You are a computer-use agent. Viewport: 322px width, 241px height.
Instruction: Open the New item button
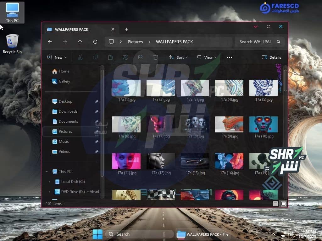pyautogui.click(x=57, y=57)
